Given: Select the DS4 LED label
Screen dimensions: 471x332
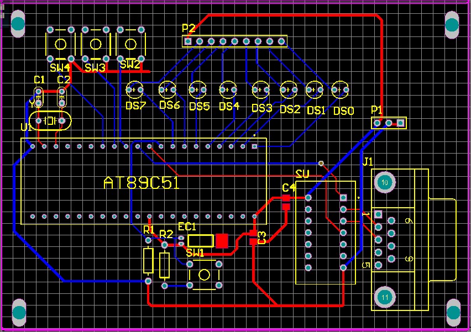Looking at the screenshot, I should point(229,106).
